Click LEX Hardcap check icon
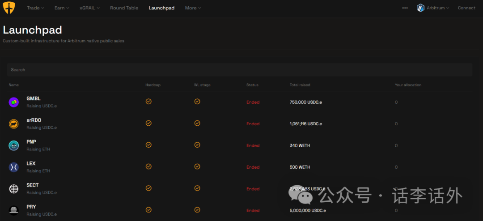 [x=148, y=166]
